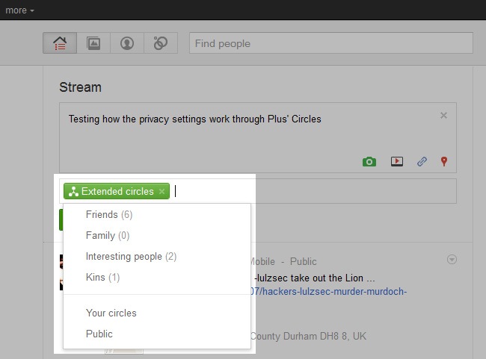Attach a video using the video icon

(x=397, y=161)
